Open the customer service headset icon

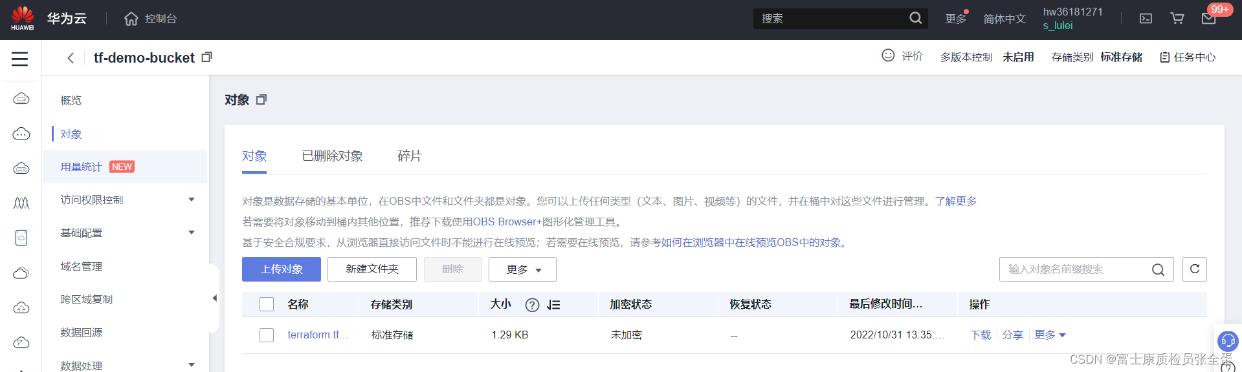(1228, 340)
